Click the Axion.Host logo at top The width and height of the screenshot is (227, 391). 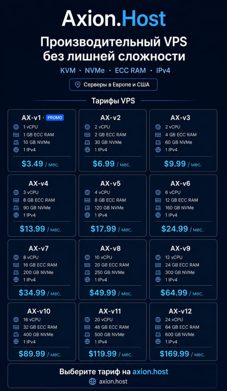click(x=114, y=18)
